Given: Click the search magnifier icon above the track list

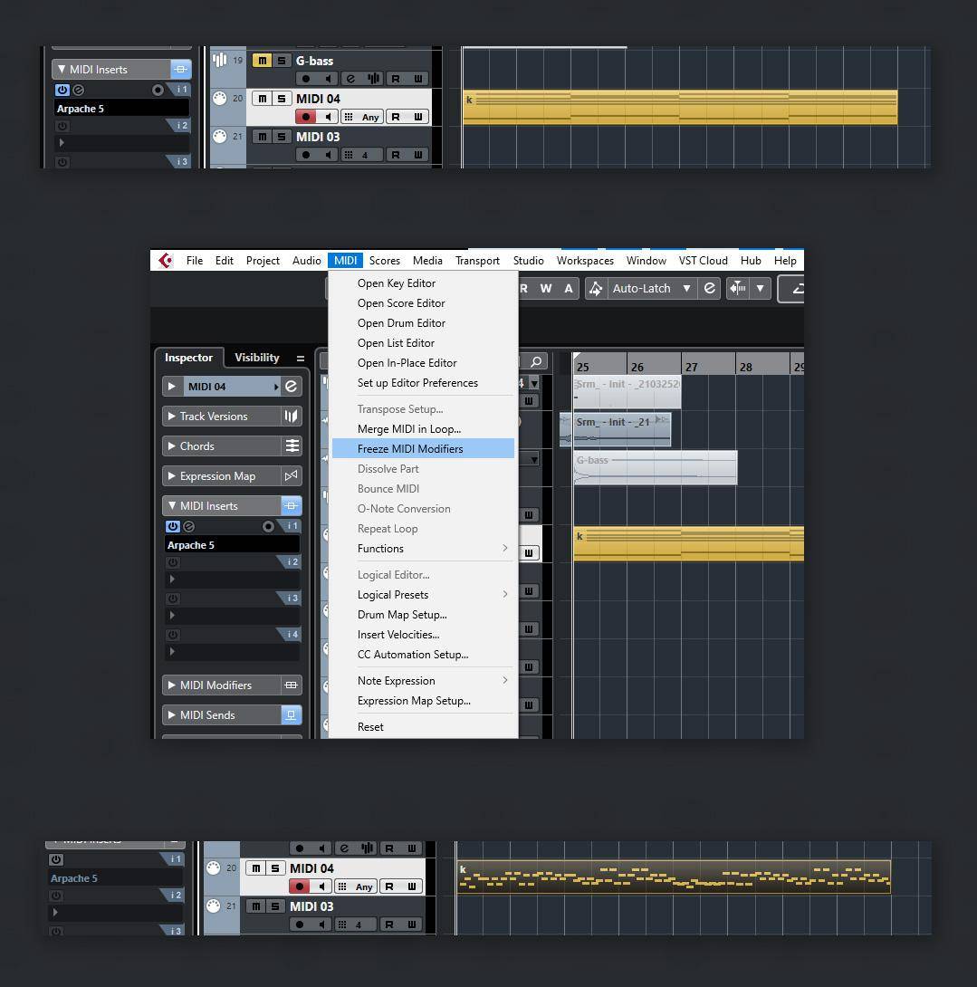Looking at the screenshot, I should 536,360.
